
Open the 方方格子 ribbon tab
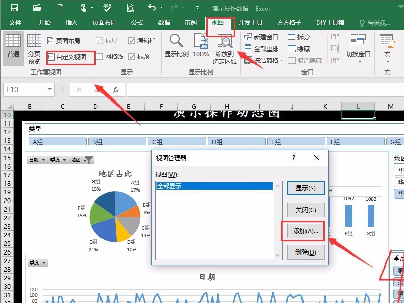289,23
